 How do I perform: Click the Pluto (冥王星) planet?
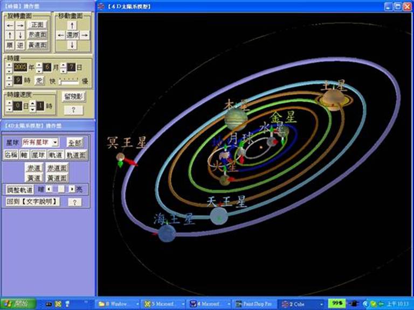coord(121,157)
